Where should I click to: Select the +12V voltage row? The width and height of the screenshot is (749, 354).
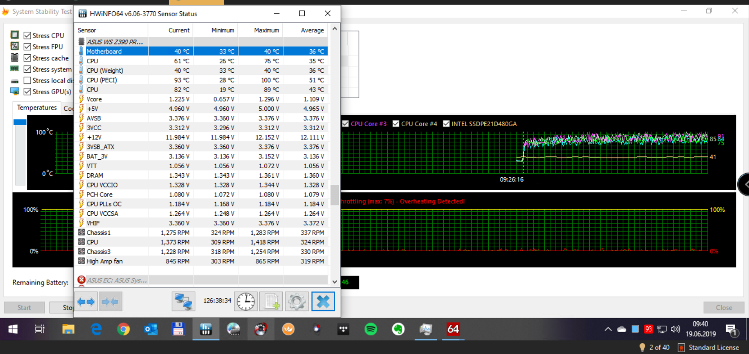(x=202, y=137)
